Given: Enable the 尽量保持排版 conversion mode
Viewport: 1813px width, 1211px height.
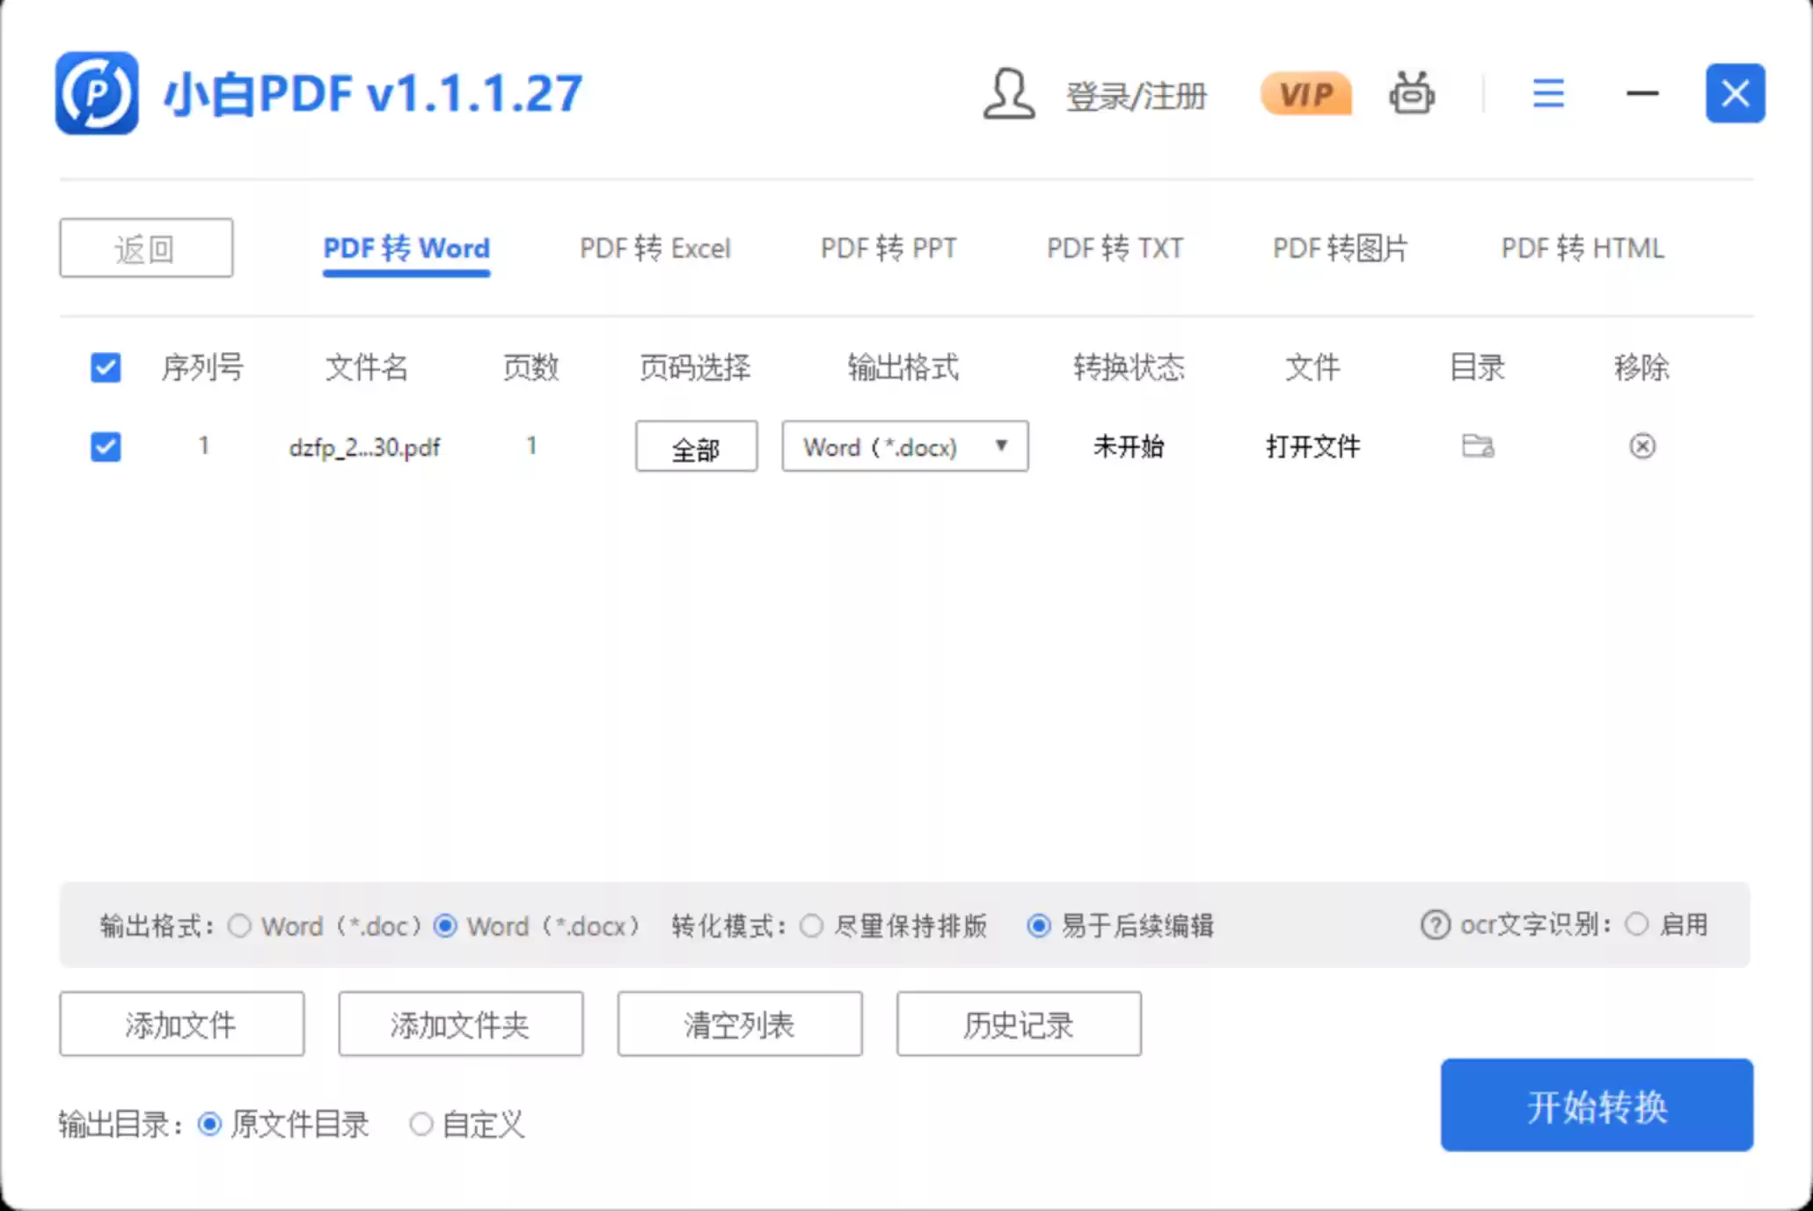Looking at the screenshot, I should point(811,925).
